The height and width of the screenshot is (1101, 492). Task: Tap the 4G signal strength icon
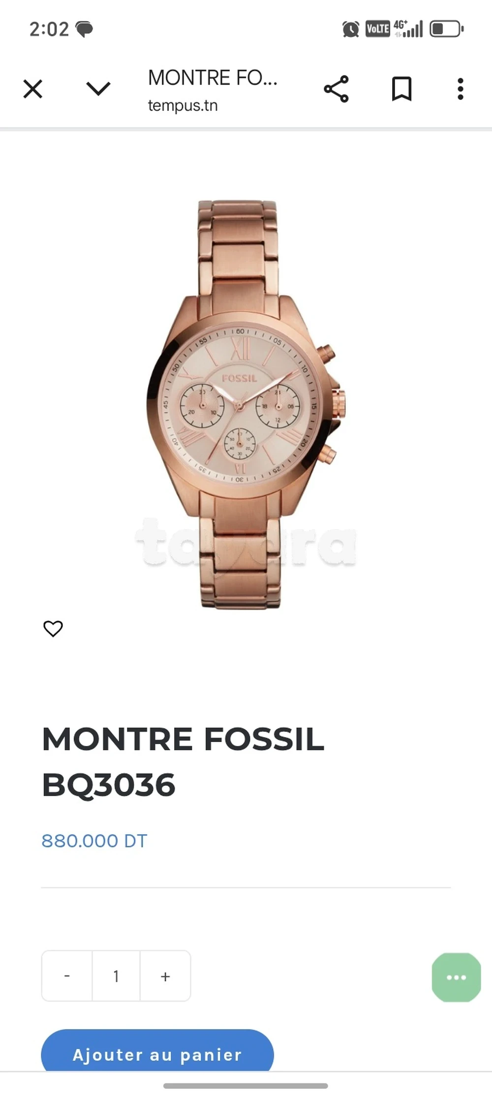(x=408, y=29)
